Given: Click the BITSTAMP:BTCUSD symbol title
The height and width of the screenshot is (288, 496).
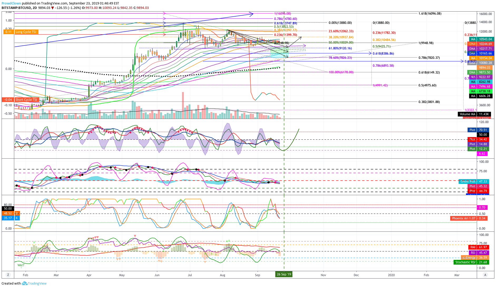Looking at the screenshot, I should tap(16, 8).
